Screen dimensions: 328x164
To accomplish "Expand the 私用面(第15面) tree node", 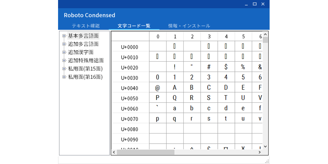I will point(64,69).
